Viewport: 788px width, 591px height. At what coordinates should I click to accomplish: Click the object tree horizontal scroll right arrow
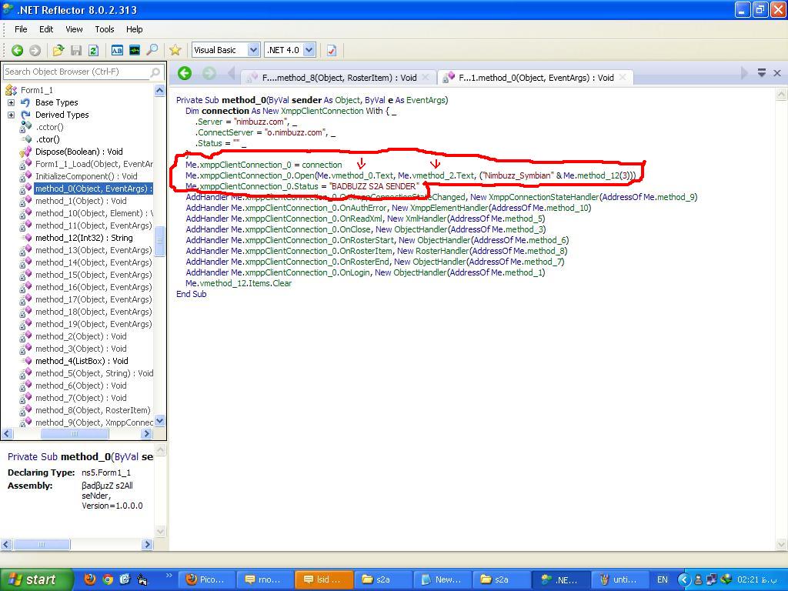pyautogui.click(x=147, y=434)
